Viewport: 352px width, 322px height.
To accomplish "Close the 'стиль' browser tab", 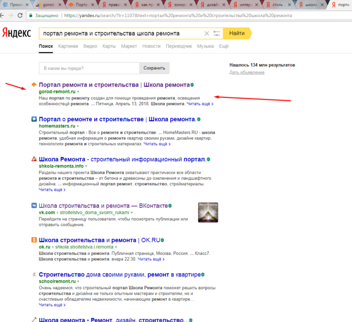I will 289,5.
